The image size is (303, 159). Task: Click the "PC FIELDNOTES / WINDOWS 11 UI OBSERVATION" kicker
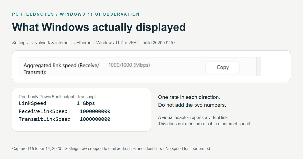coord(76,14)
